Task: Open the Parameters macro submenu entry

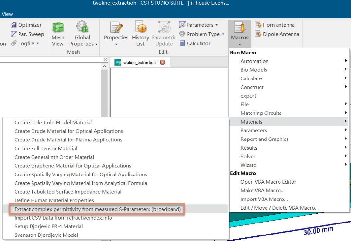Action: 289,130
